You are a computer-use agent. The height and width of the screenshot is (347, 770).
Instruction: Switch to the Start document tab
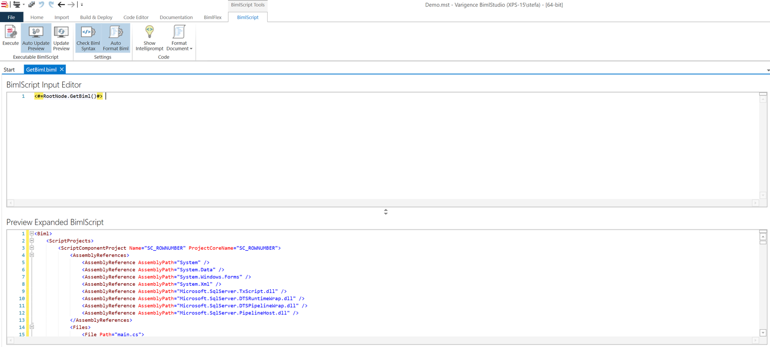[x=9, y=70]
